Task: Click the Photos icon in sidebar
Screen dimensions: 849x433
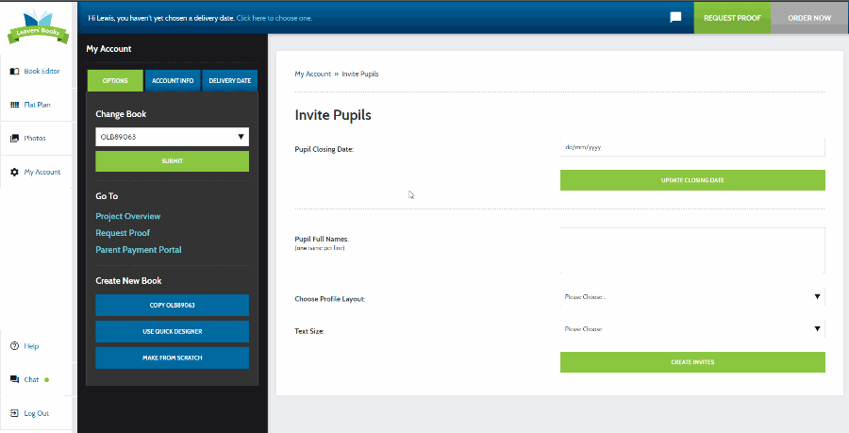Action: click(x=15, y=138)
